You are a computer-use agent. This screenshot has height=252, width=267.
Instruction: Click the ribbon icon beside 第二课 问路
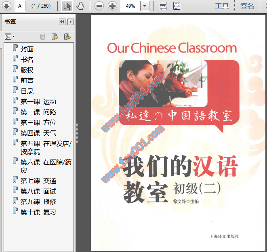15,111
